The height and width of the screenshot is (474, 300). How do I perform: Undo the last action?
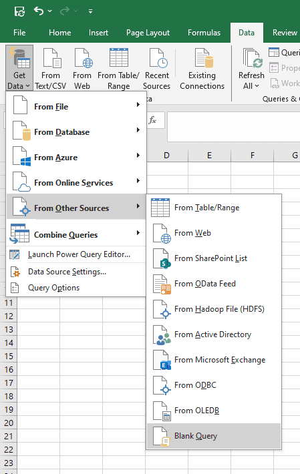(38, 11)
